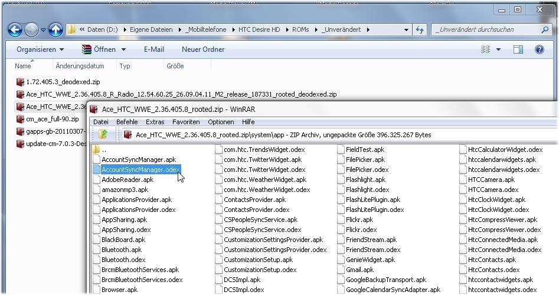Select AccountSyncManager.odex file icon
This screenshot has width=559, height=295.
coord(96,170)
